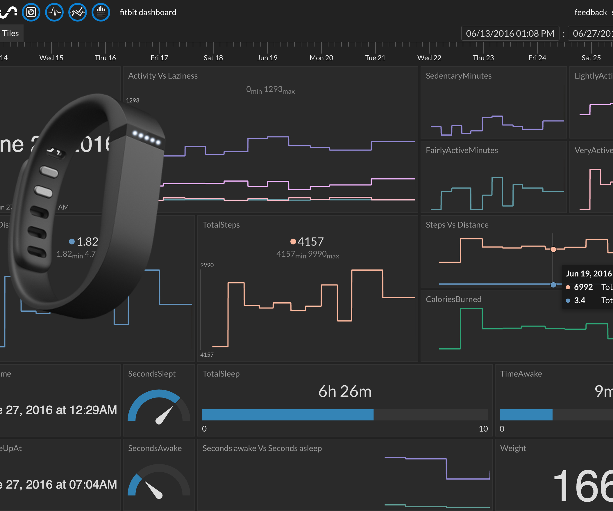Click the TimeAwake progress bar
The image size is (613, 511).
pyautogui.click(x=556, y=415)
